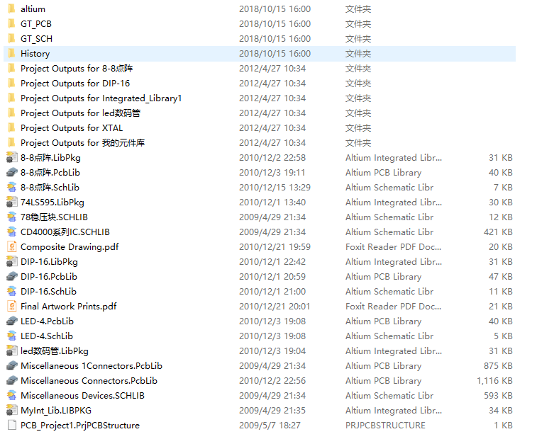Select the GT_SCH folder name
The width and height of the screenshot is (537, 439).
click(x=36, y=39)
